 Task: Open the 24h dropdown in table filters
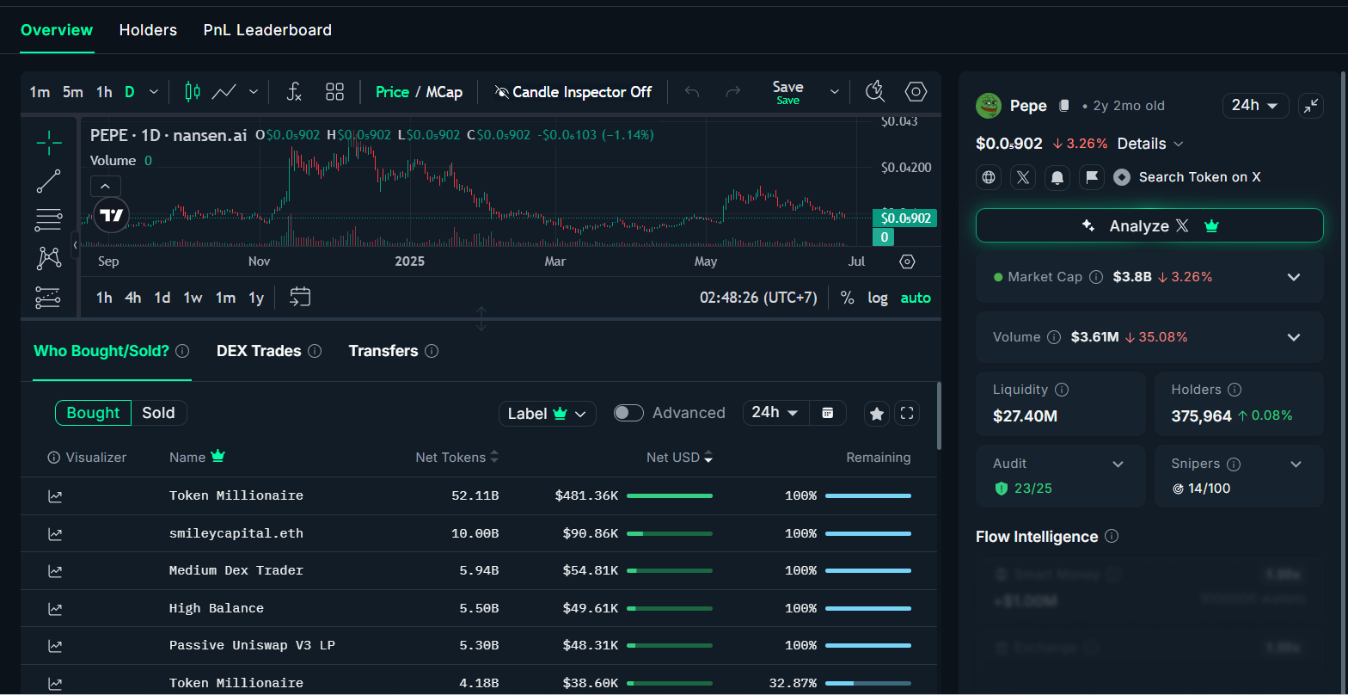[x=775, y=413]
